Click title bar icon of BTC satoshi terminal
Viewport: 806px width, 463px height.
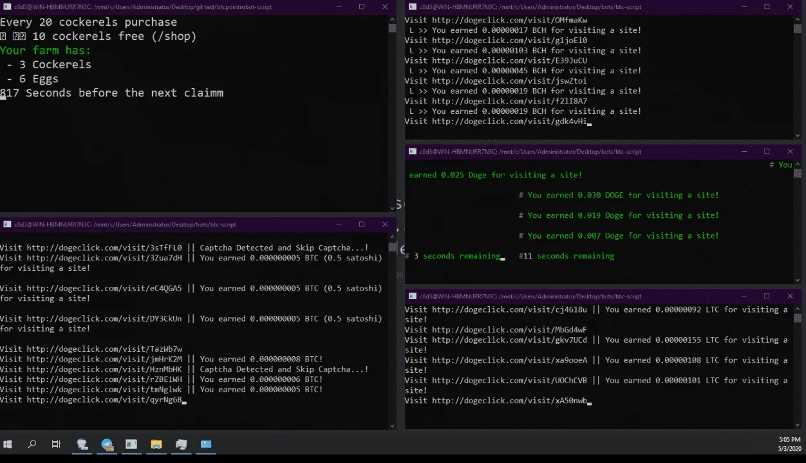click(x=7, y=224)
